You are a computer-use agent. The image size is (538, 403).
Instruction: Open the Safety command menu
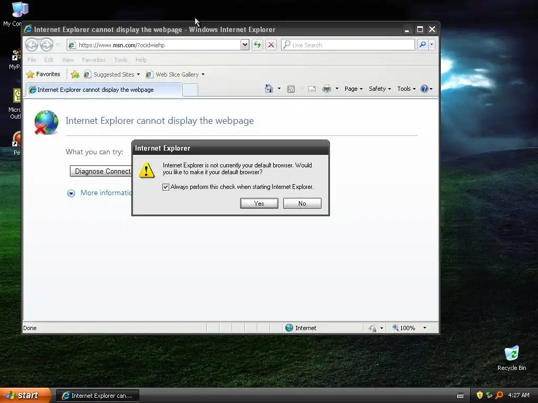(380, 89)
